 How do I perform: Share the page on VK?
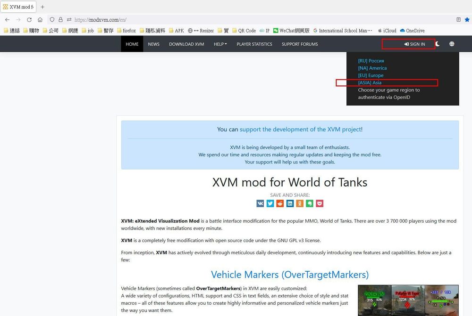coord(260,203)
